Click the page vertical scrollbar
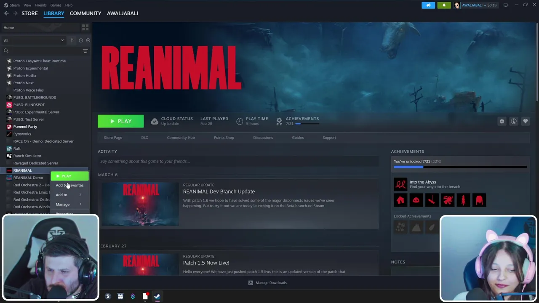Image resolution: width=539 pixels, height=303 pixels. (537, 62)
